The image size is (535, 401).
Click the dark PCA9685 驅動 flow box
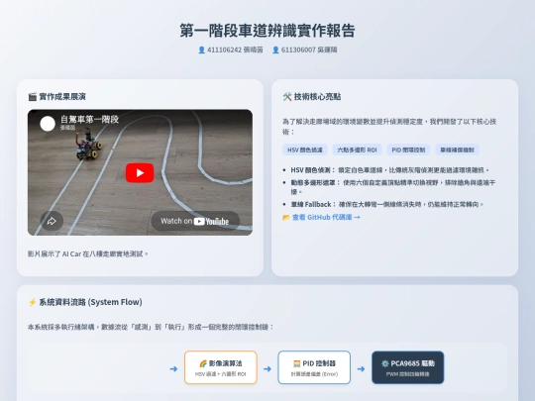coord(408,367)
